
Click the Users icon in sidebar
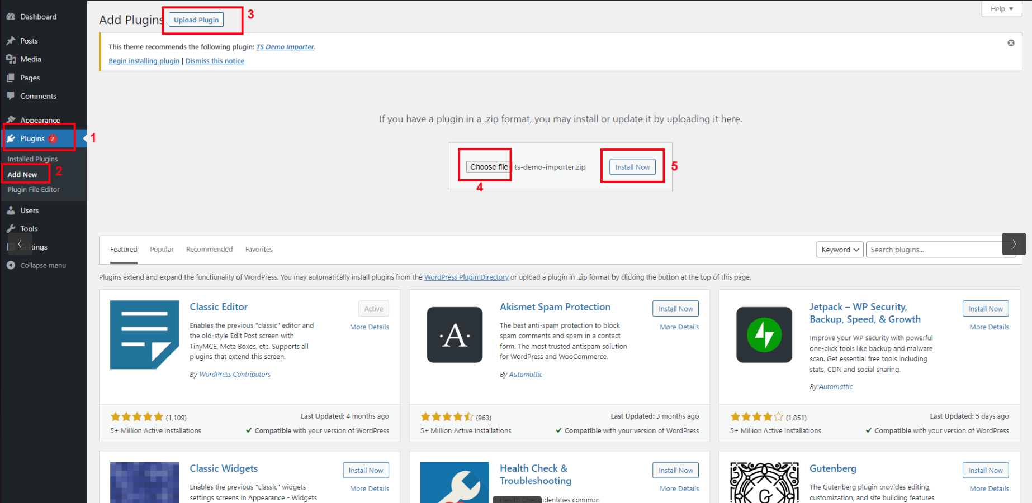pyautogui.click(x=11, y=210)
